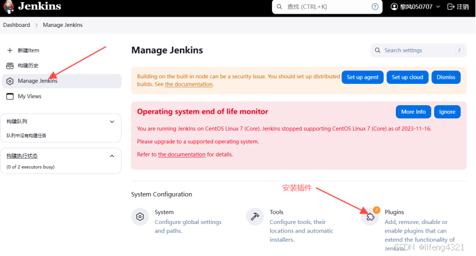Click the orange plugin update badge
Image resolution: width=476 pixels, height=256 pixels.
coord(376,210)
